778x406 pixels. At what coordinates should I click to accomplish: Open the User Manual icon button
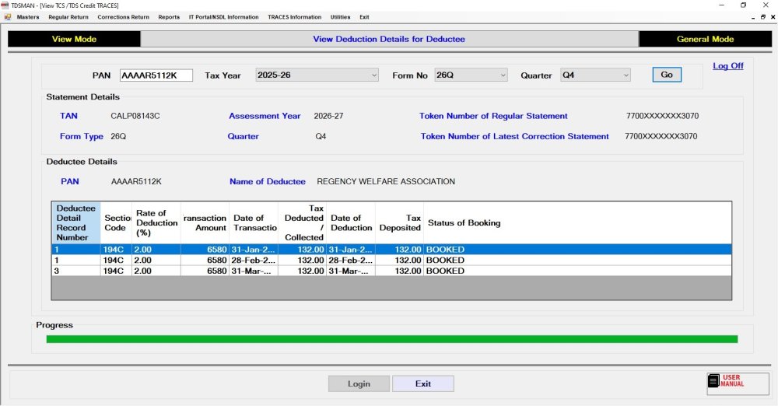coord(738,383)
